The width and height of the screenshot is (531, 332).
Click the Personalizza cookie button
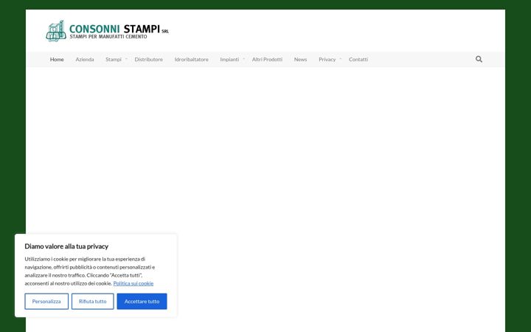(x=46, y=301)
